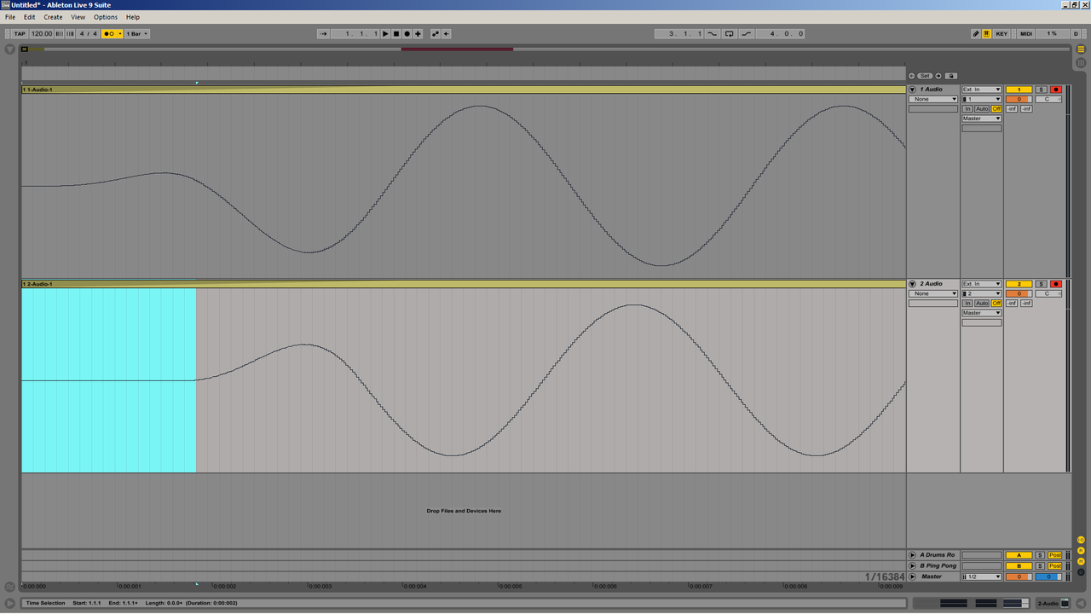
Task: Toggle the A return Post button
Action: (x=1055, y=555)
